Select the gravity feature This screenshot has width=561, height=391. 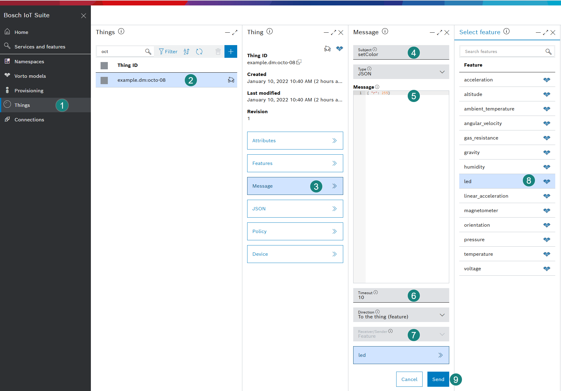point(507,152)
